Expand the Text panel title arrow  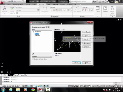coord(21,16)
